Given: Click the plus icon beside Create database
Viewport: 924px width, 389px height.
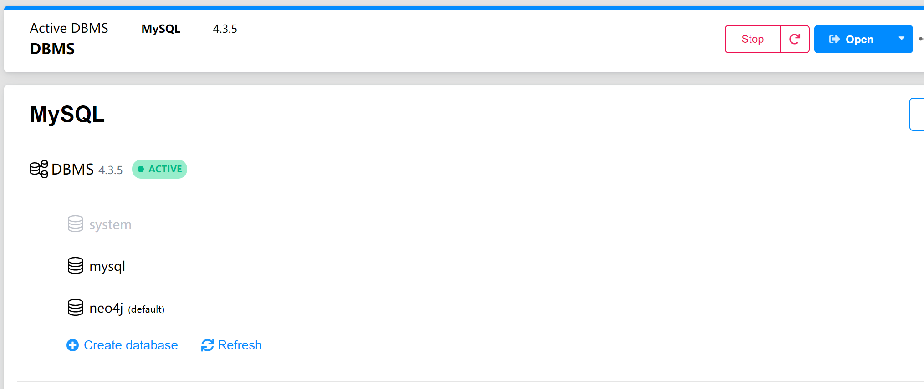Looking at the screenshot, I should point(72,345).
